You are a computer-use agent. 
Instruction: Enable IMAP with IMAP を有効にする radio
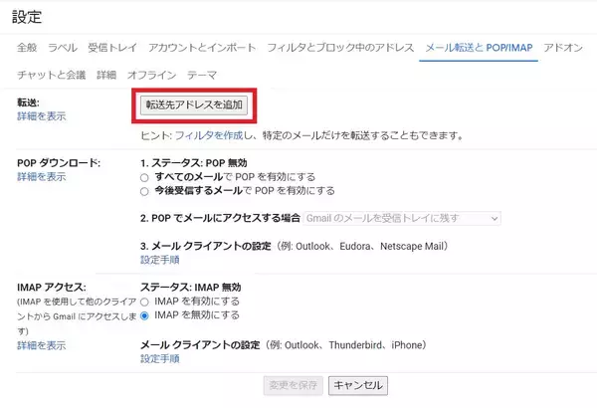point(145,302)
